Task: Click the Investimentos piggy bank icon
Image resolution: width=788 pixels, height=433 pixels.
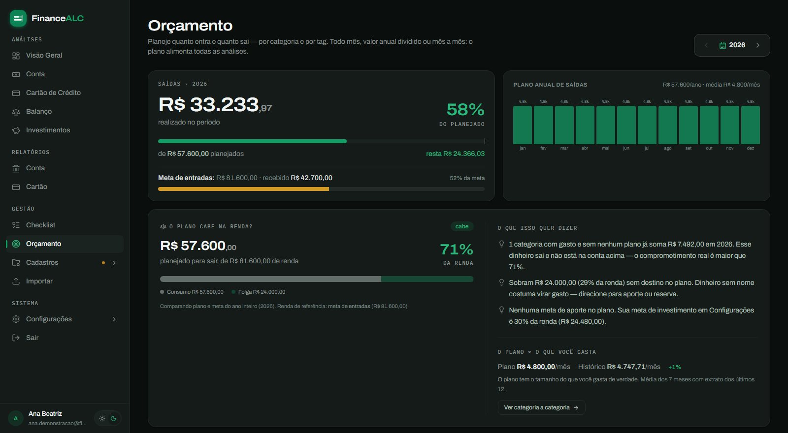Action: (16, 130)
